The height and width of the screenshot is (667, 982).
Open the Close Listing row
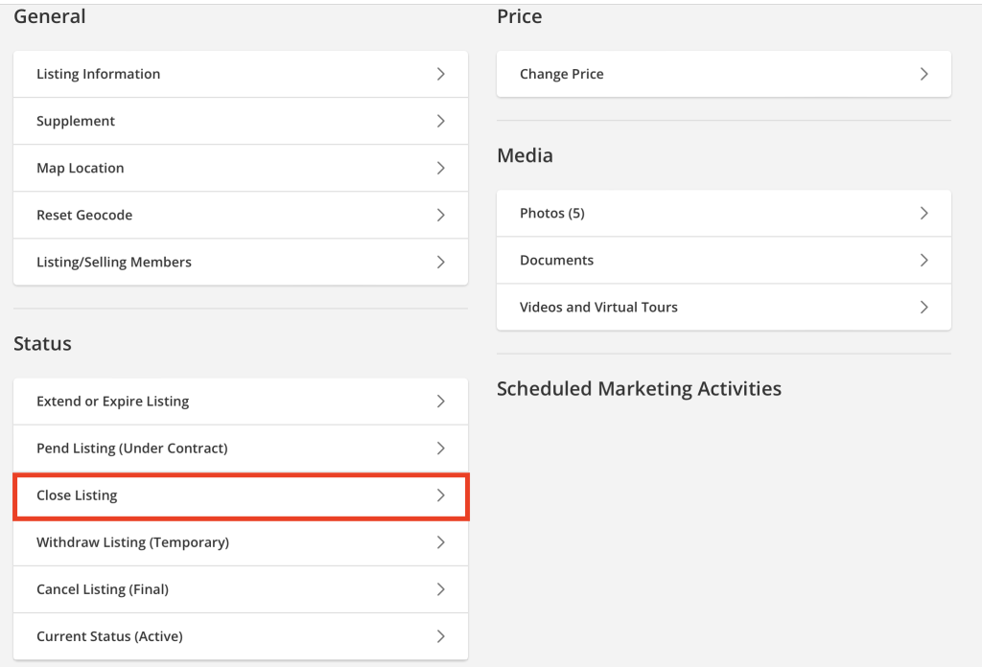[241, 495]
